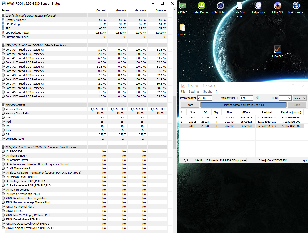This screenshot has width=308, height=233.
Task: Click Core #2 Thread 0 C0 Residency icon
Action: coord(3,67)
